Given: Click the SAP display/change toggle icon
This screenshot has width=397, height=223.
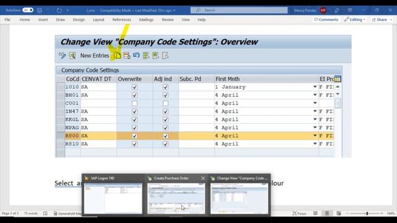Looking at the screenshot, I should pos(62,55).
